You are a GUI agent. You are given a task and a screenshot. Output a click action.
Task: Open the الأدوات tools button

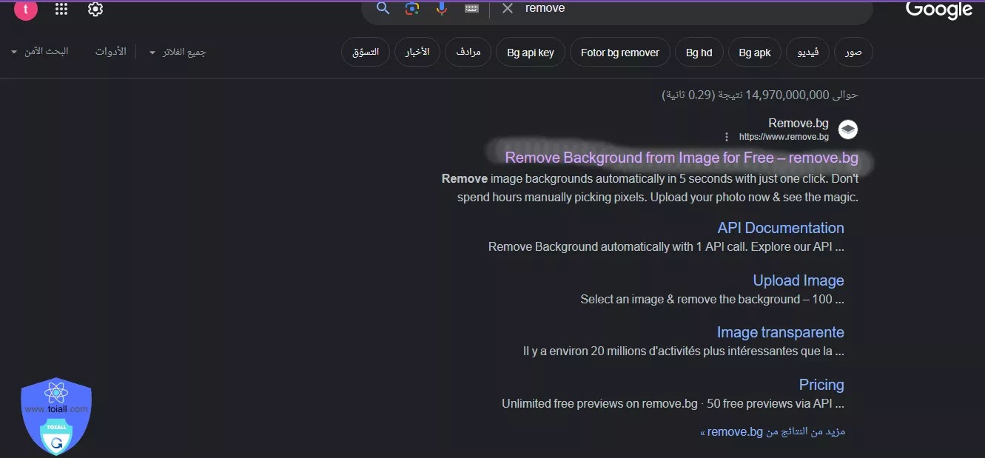110,52
